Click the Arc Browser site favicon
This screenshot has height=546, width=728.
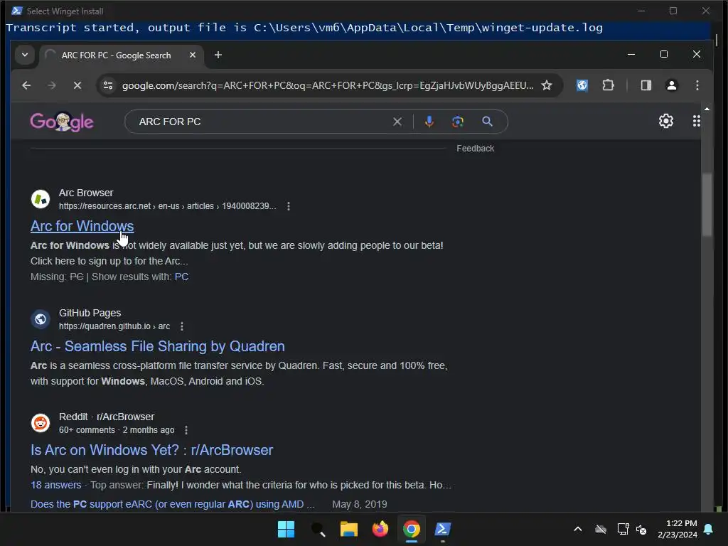coord(41,199)
